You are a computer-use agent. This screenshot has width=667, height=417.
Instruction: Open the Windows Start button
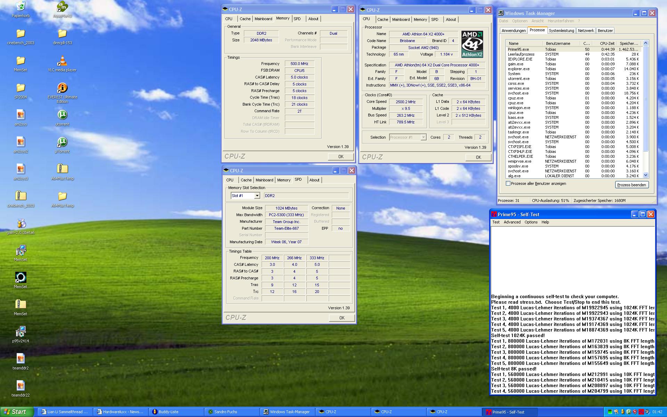pos(17,412)
